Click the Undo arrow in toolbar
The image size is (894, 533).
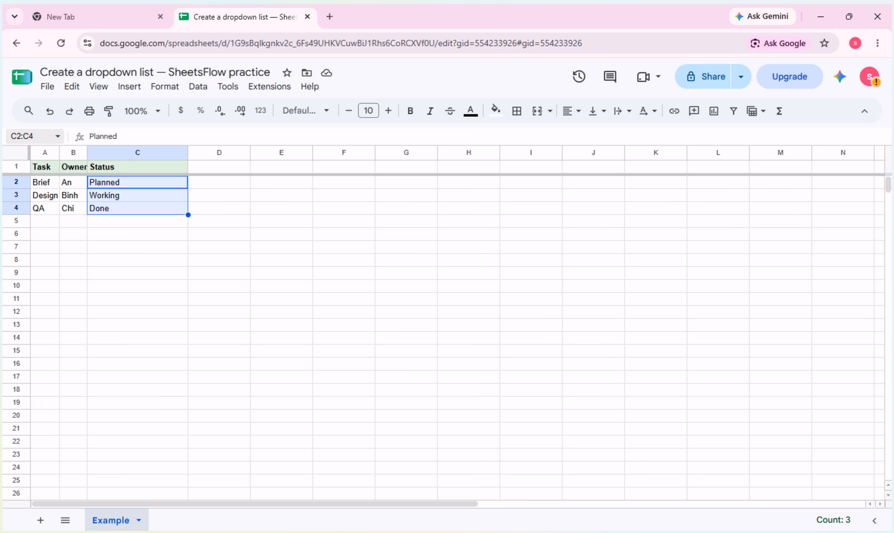[50, 111]
